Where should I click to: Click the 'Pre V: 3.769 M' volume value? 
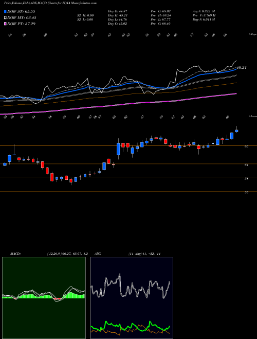pos(204,15)
